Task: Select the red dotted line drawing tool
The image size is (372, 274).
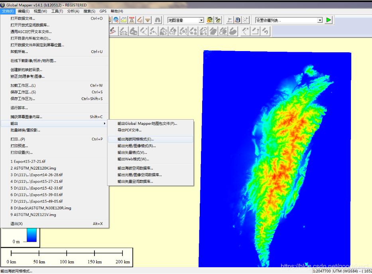Action: (x=113, y=31)
